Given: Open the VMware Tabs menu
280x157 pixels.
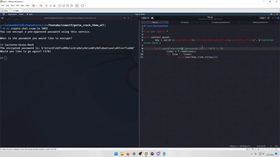Looking at the screenshot, I should pyautogui.click(x=22, y=6).
